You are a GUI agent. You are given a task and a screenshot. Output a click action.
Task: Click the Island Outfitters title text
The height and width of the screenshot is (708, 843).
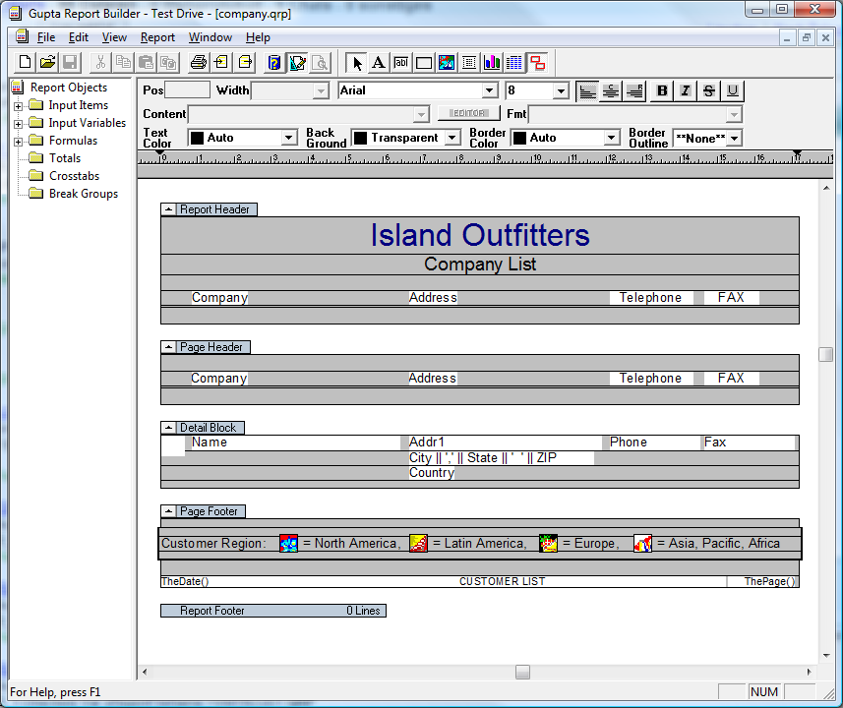pyautogui.click(x=480, y=235)
